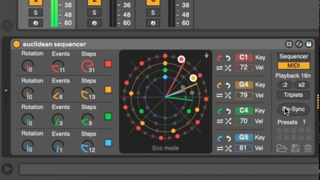Click the play button at bottom left
This screenshot has width=320, height=180.
coord(7,169)
